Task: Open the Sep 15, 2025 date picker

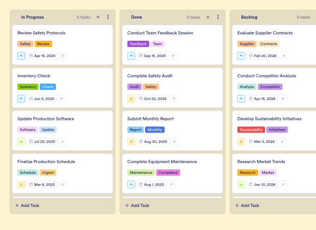Action: [152, 56]
